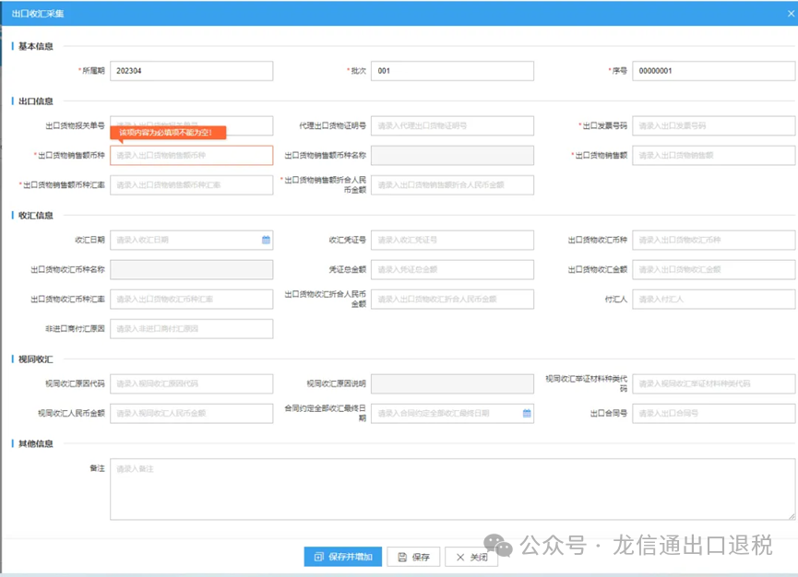This screenshot has height=577, width=798.
Task: Click the 出口信息 section heading
Action: [36, 101]
